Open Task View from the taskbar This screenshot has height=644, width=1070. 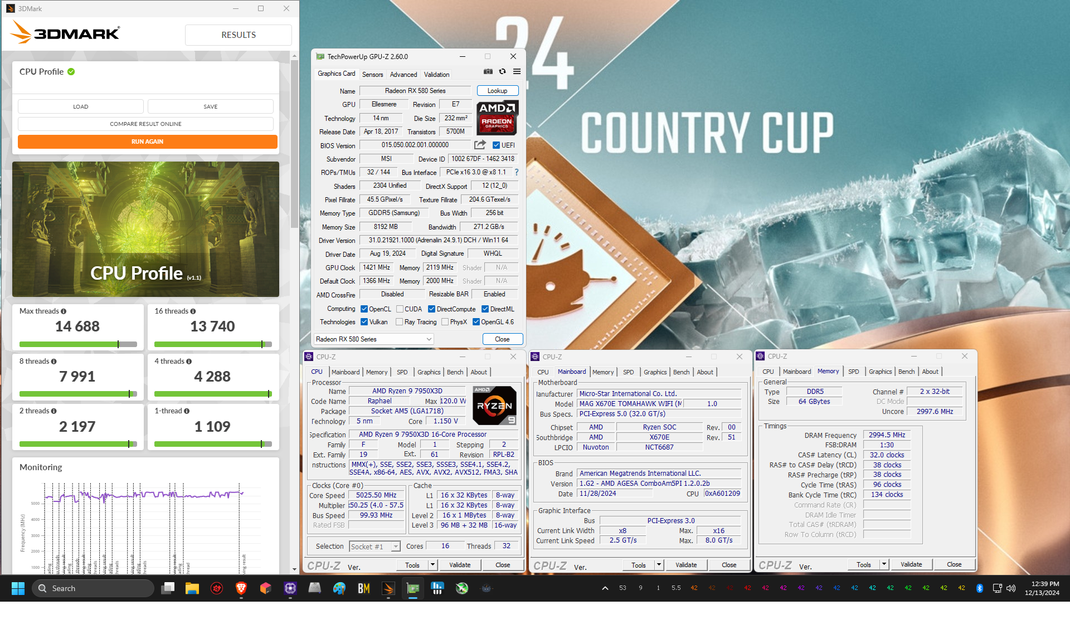click(168, 588)
